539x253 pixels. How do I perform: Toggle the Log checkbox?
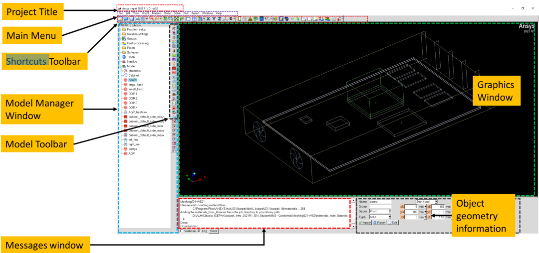(x=199, y=231)
